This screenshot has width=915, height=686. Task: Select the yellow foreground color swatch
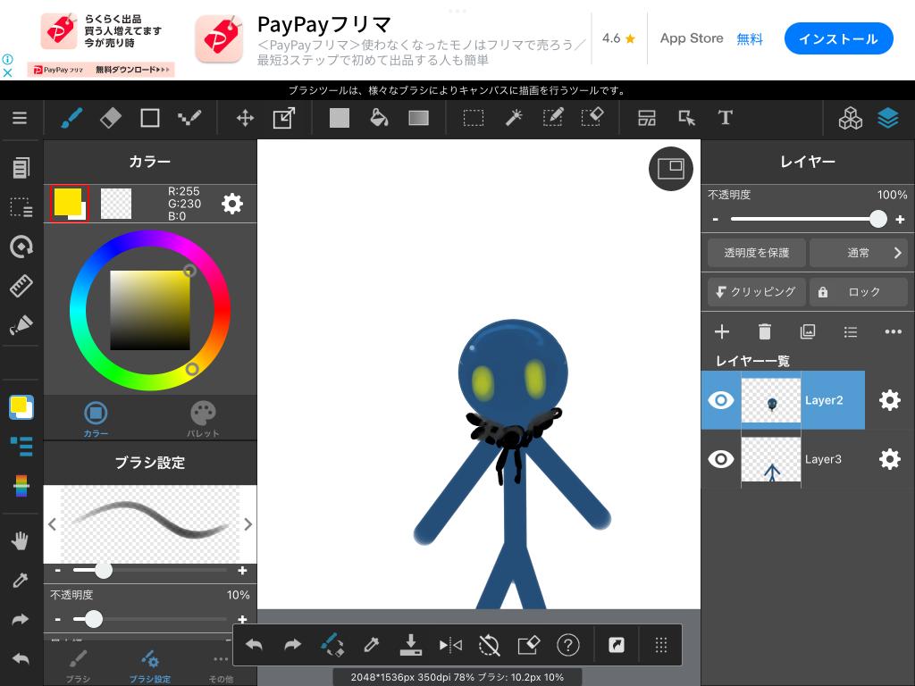click(68, 202)
